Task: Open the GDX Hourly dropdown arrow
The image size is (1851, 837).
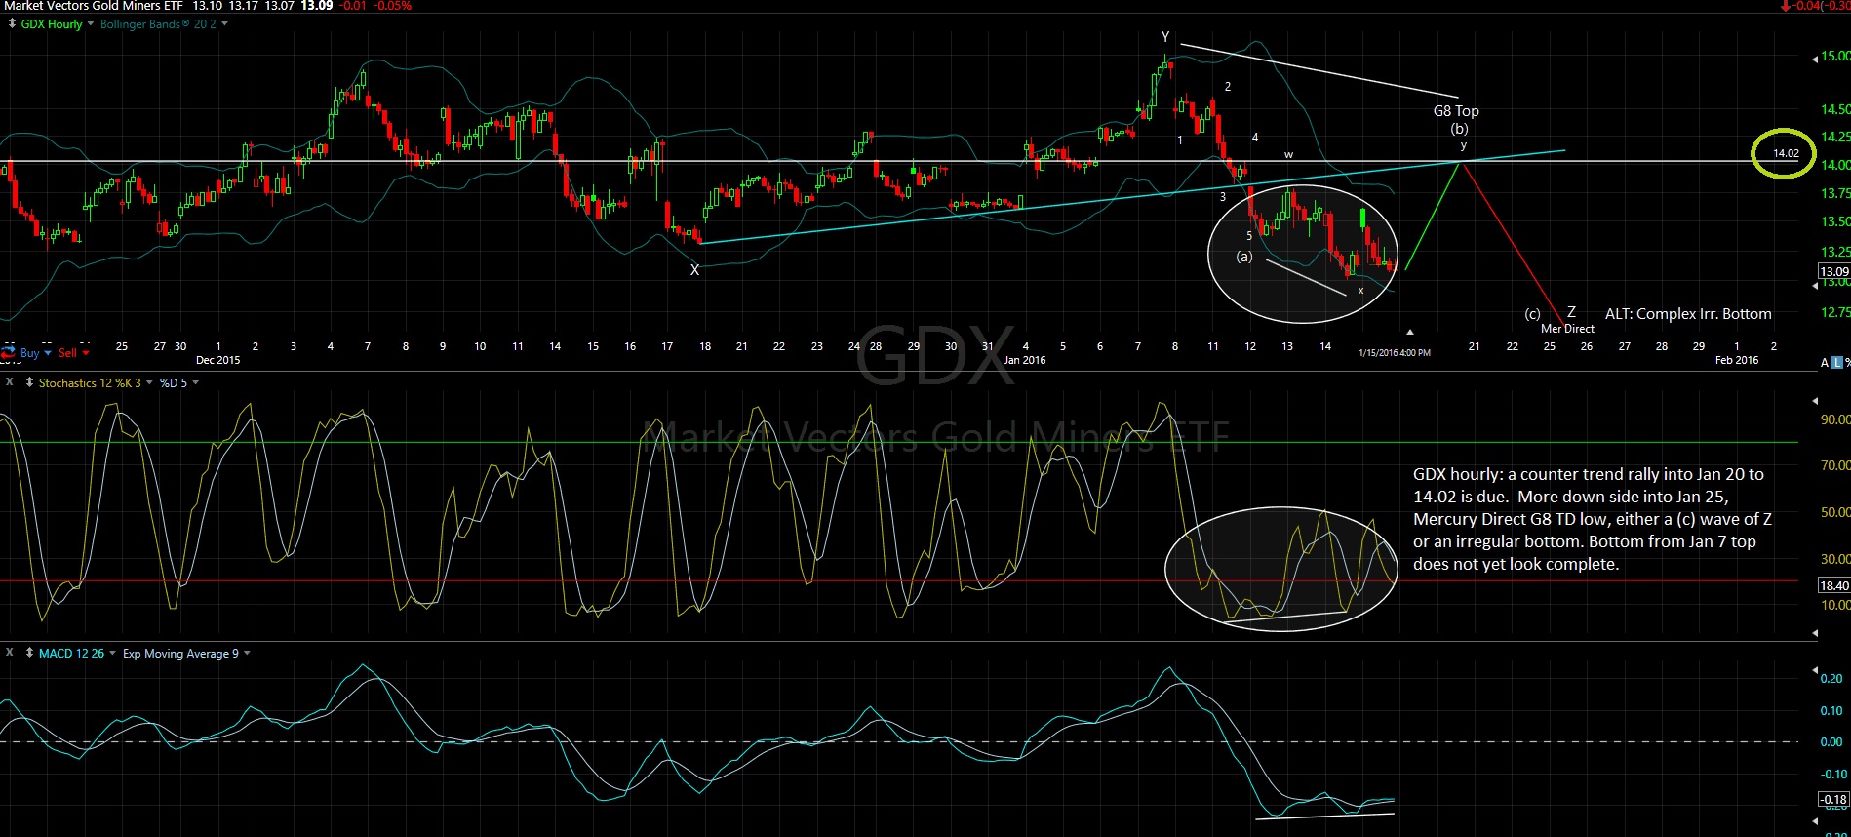Action: pyautogui.click(x=91, y=23)
